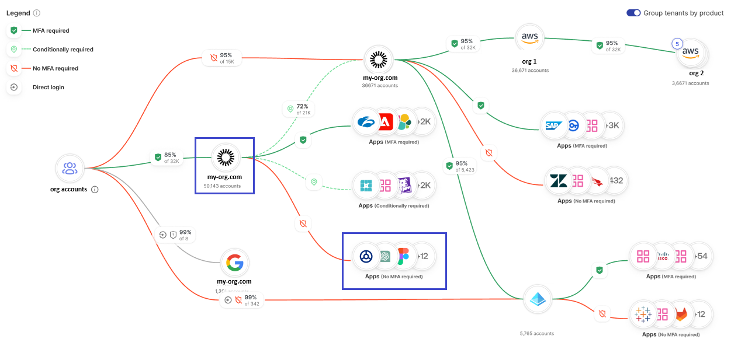Screen dimensions: 731x353
Task: Click the No MFA required legend icon
Action: (x=13, y=68)
